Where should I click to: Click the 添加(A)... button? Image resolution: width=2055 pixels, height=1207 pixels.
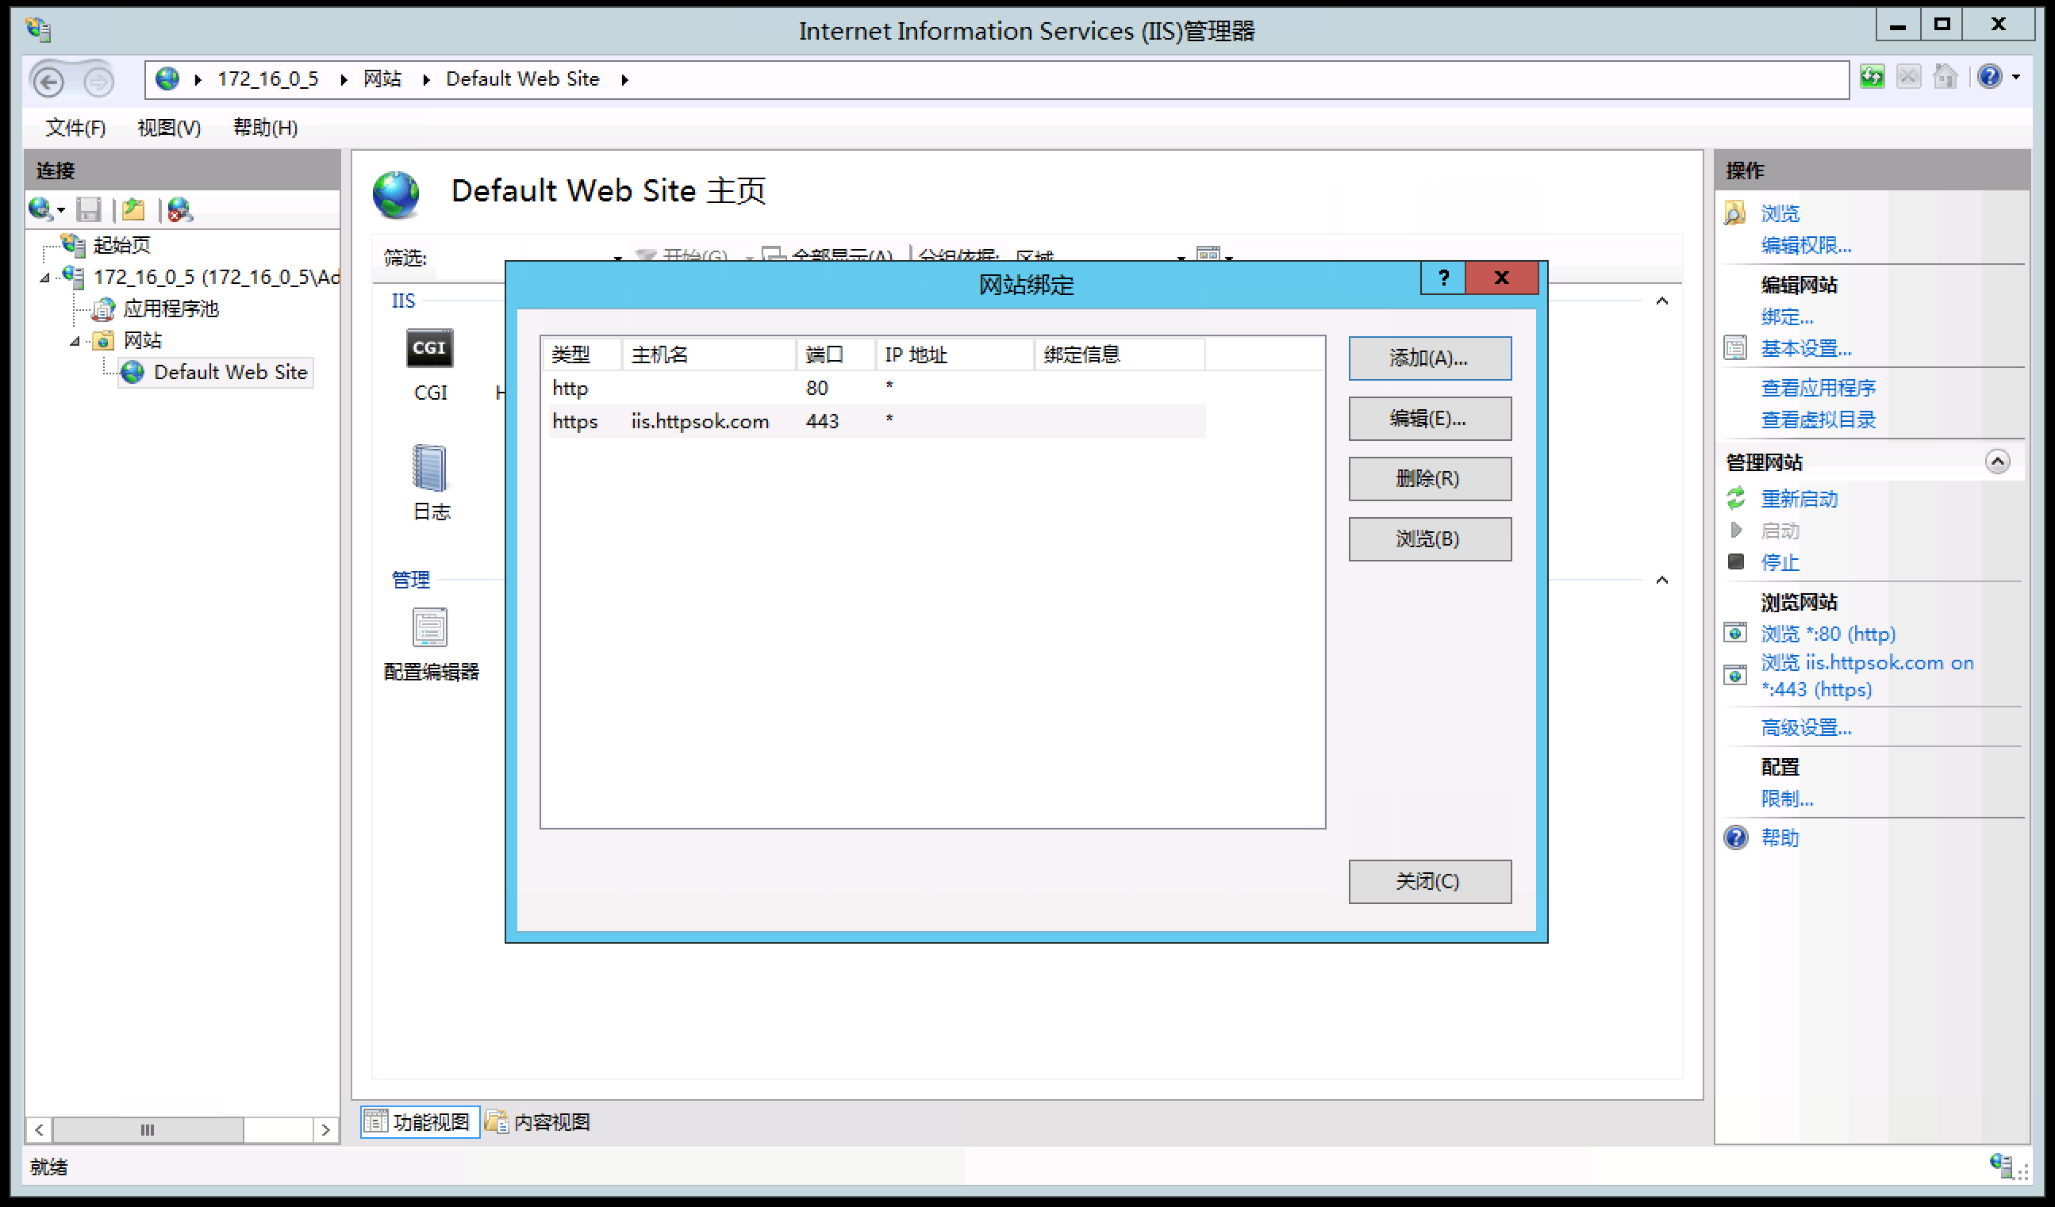click(1429, 358)
